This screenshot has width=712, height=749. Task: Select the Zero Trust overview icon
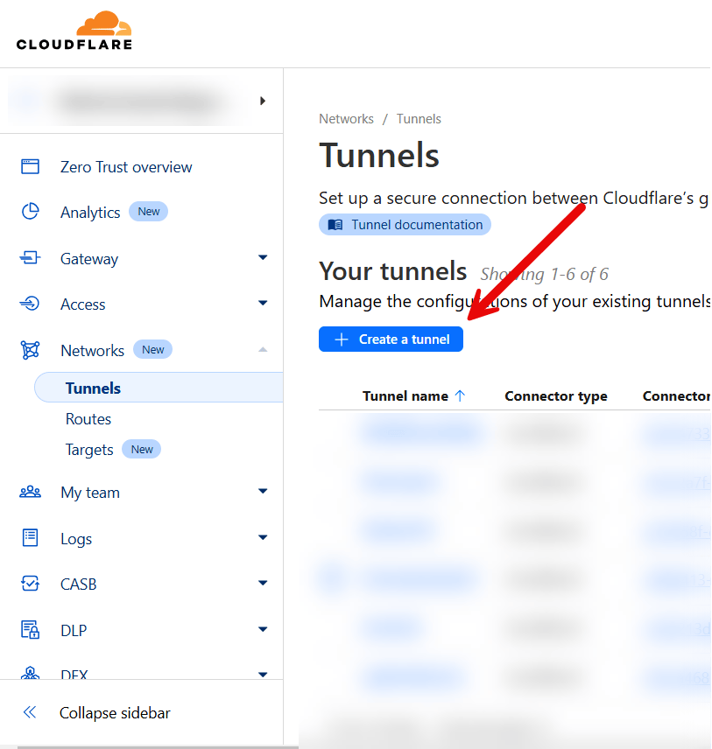tap(31, 166)
